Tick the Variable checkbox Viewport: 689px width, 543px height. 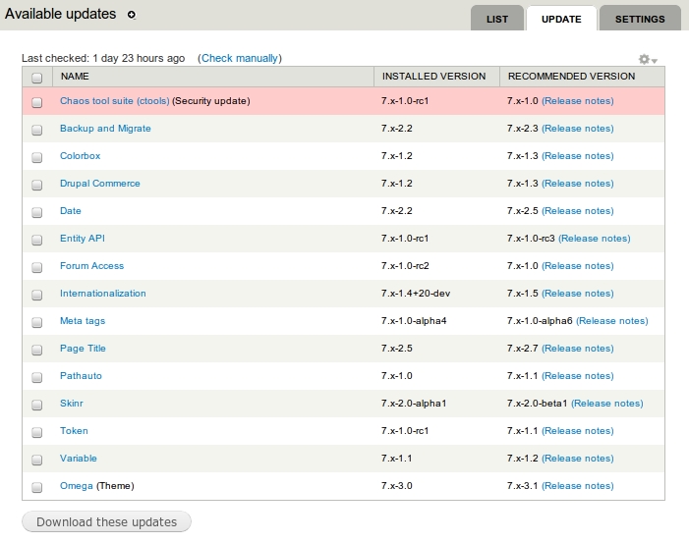coord(37,460)
